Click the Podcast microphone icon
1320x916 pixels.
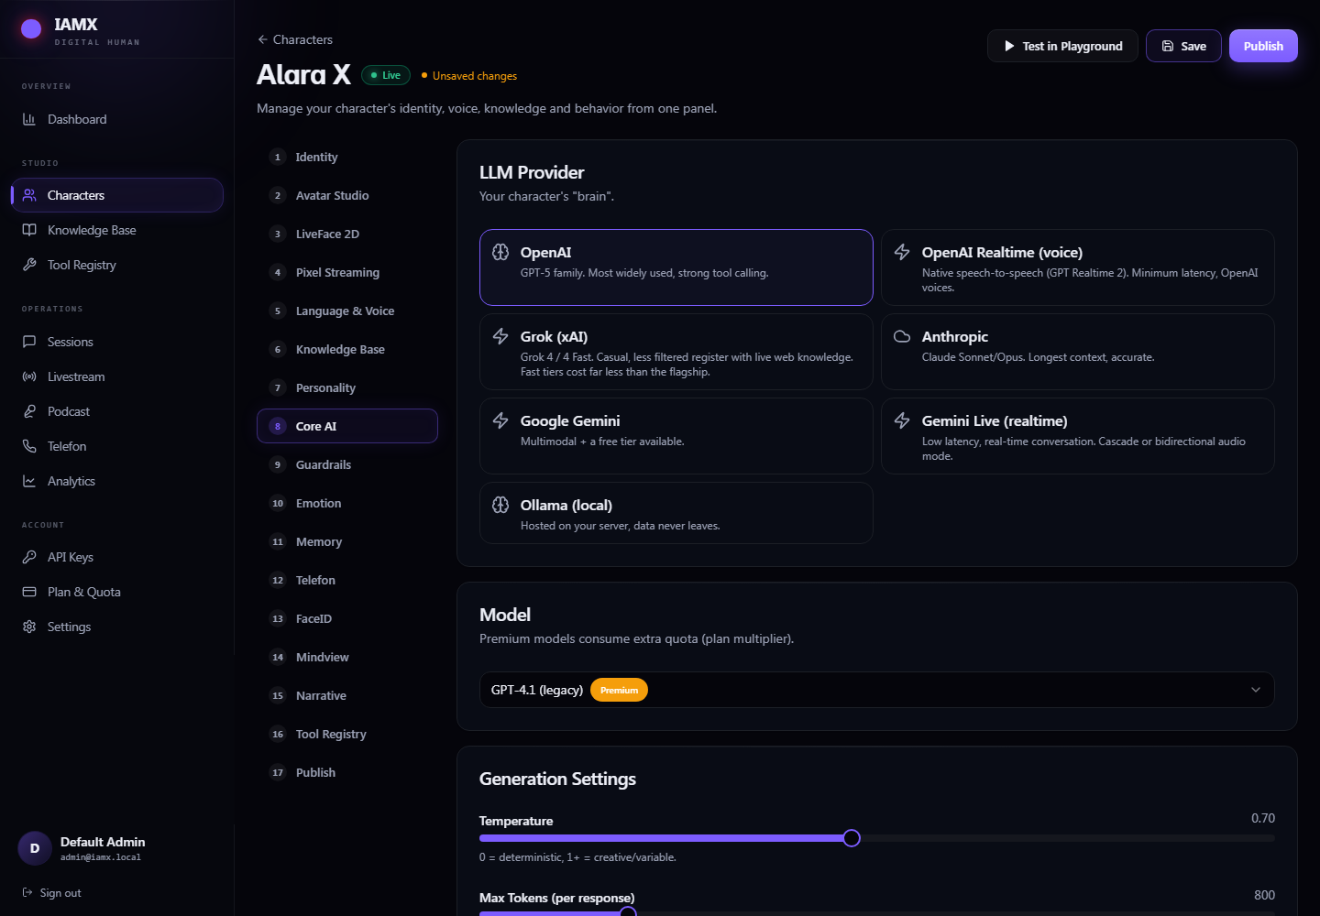[x=29, y=411]
